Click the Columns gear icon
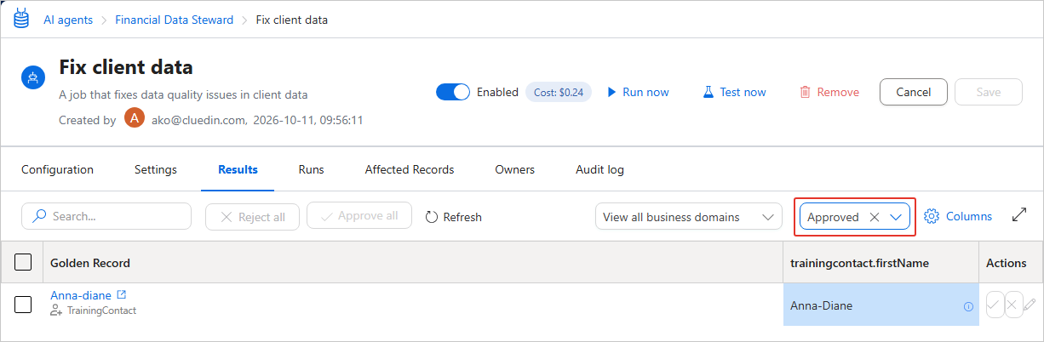 (932, 216)
